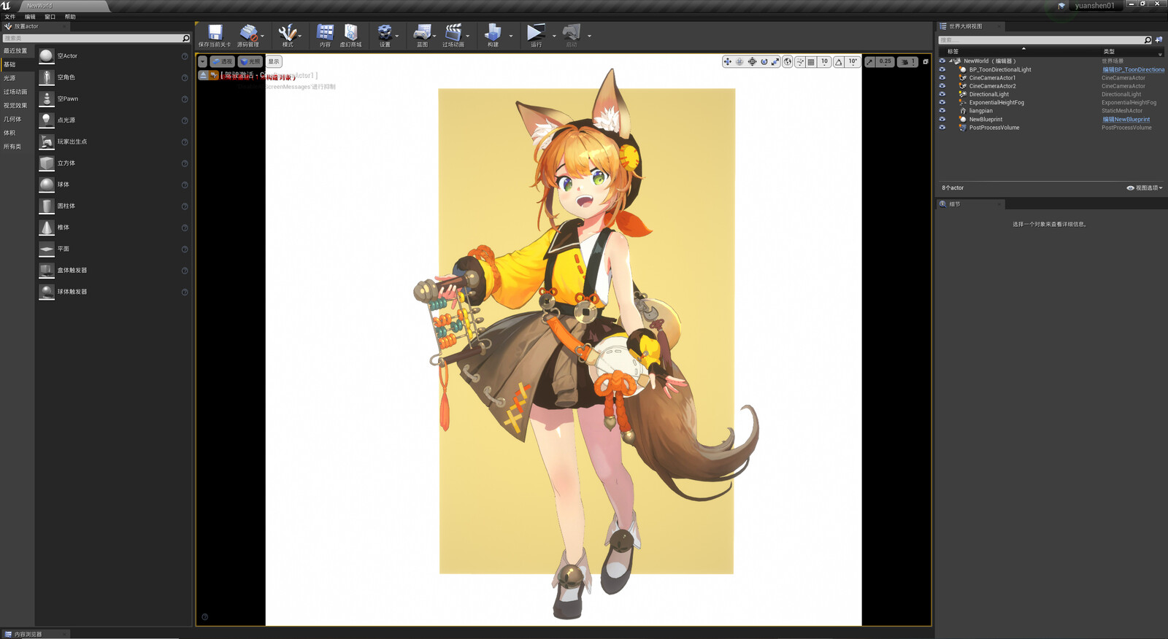Click the eject pilot icon in viewport
The height and width of the screenshot is (639, 1168).
(x=203, y=75)
